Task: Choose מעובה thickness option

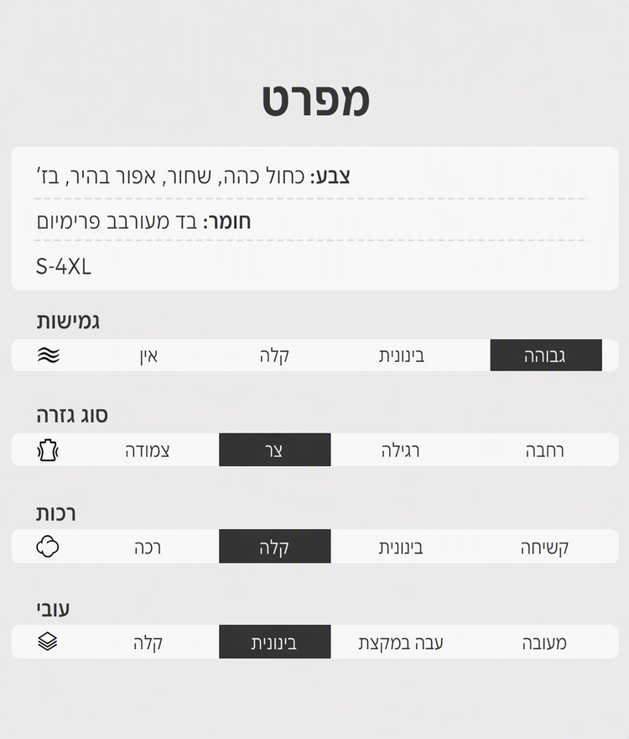Action: 544,643
